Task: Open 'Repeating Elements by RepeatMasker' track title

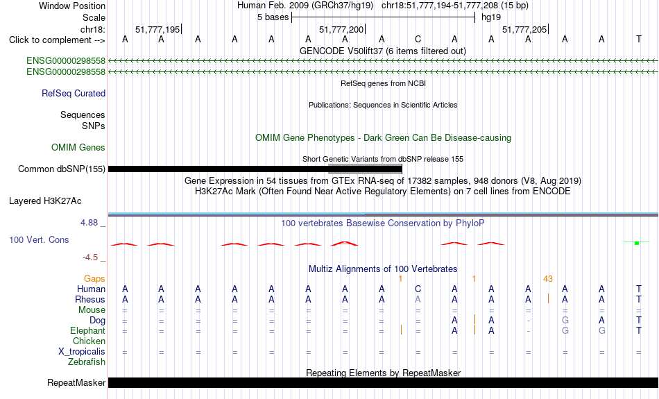Action: click(x=383, y=373)
